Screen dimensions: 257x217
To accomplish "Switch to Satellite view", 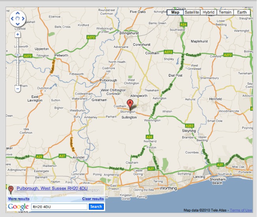I will pyautogui.click(x=192, y=12).
